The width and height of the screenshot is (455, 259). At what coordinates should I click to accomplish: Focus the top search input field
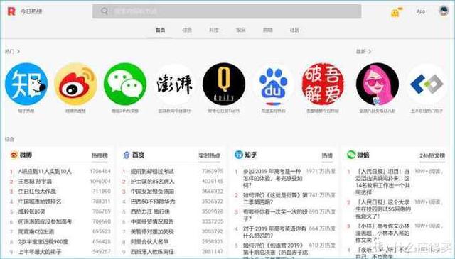pyautogui.click(x=227, y=11)
